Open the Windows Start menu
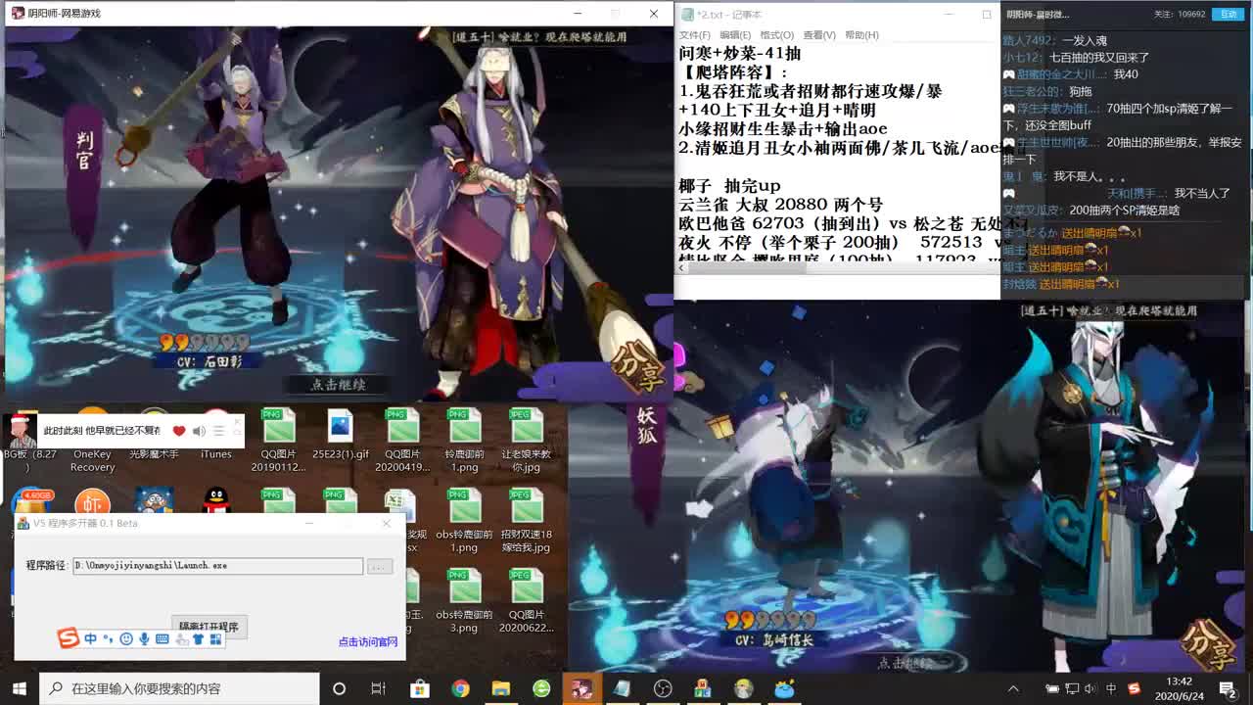The image size is (1253, 705). tap(20, 688)
